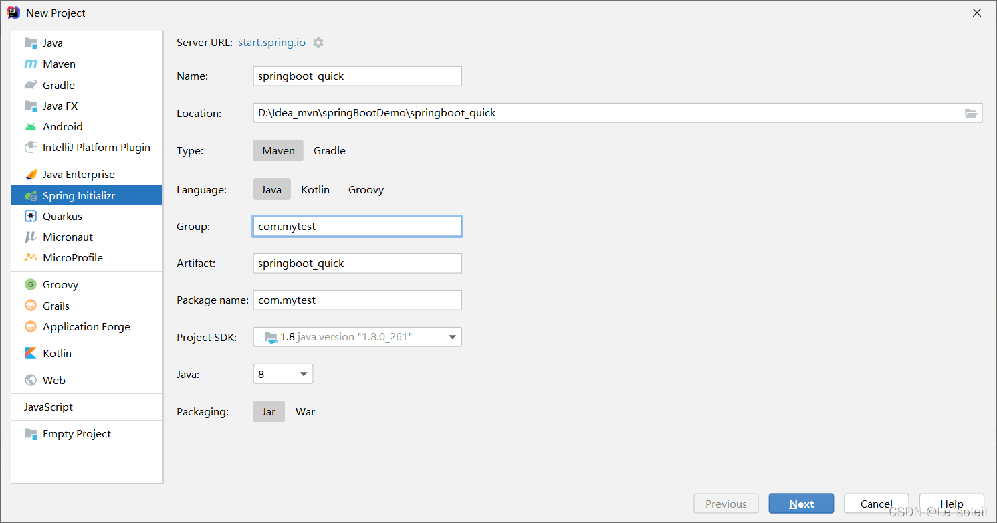Open the start.spring.io link

tap(271, 42)
